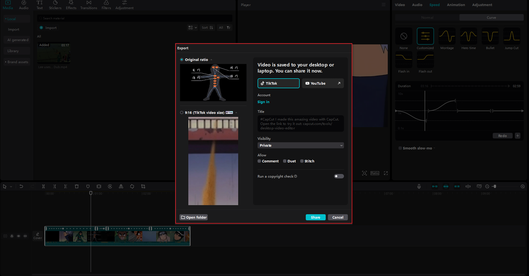Image resolution: width=529 pixels, height=276 pixels.
Task: Click the timeline zoom slider handle
Action: click(495, 187)
